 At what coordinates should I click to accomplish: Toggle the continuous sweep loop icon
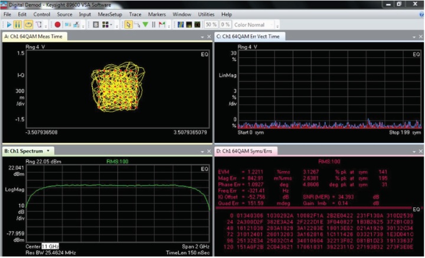click(28, 25)
